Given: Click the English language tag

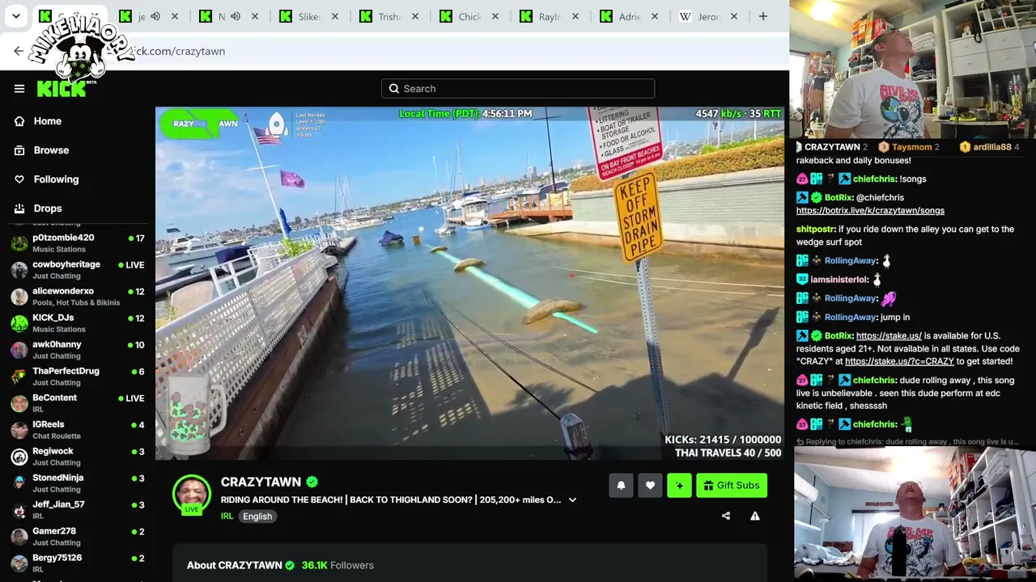Looking at the screenshot, I should 257,517.
